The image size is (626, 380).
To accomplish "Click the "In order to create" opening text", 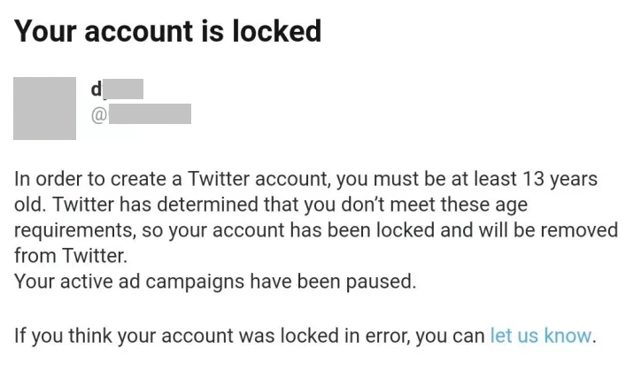I will pyautogui.click(x=84, y=179).
